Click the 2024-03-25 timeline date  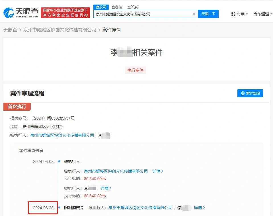[43, 208]
